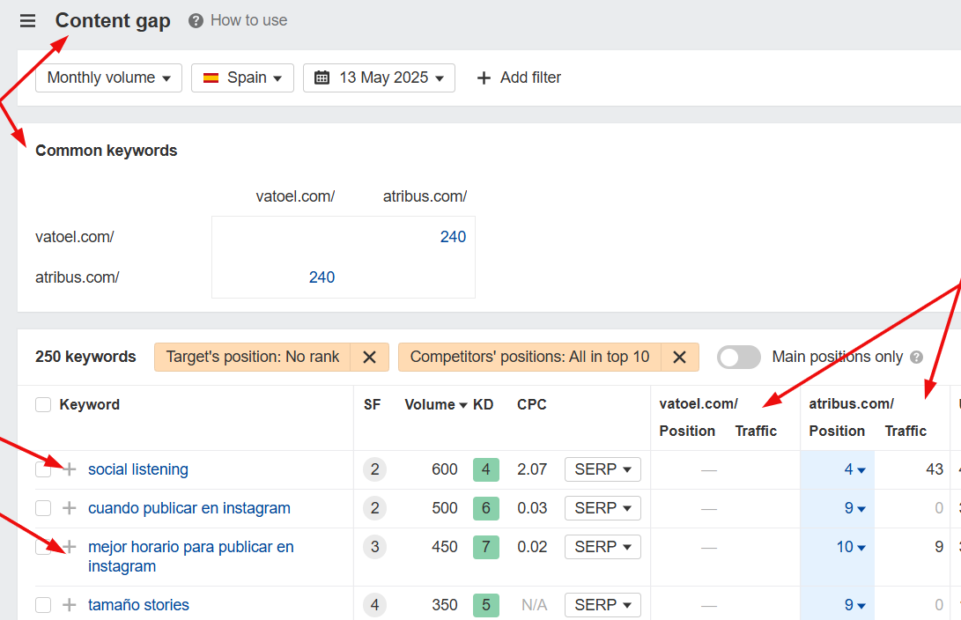Open the Monthly volume dropdown
Screen dimensions: 961x620
pos(108,77)
